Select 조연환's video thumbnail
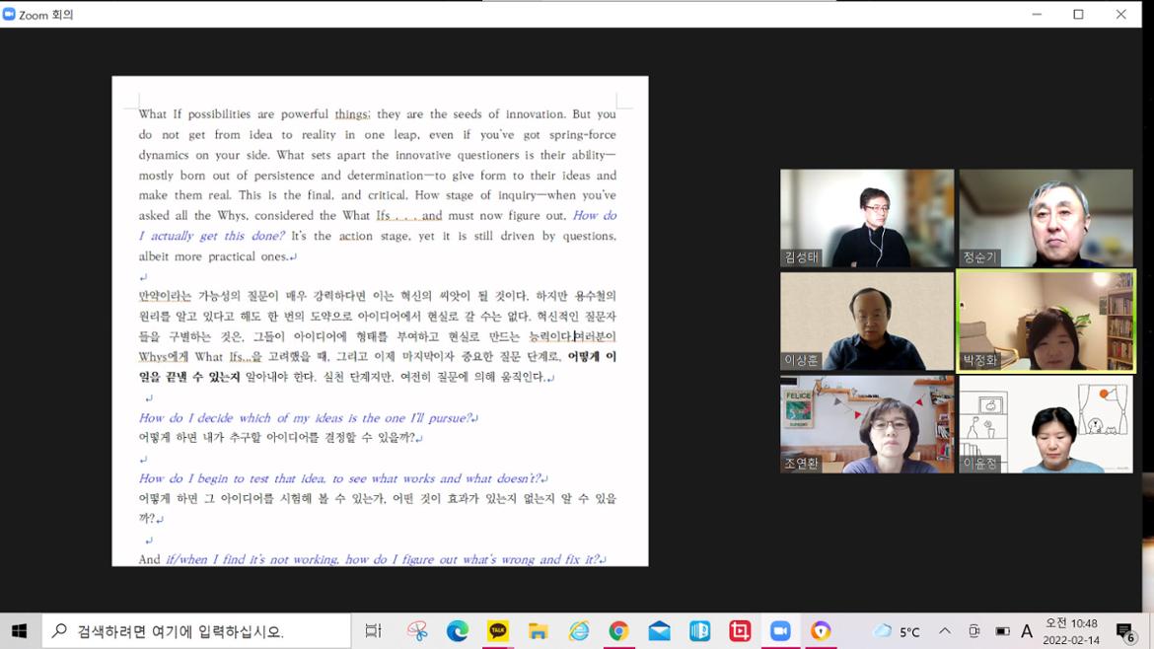Image resolution: width=1154 pixels, height=649 pixels. (x=867, y=424)
